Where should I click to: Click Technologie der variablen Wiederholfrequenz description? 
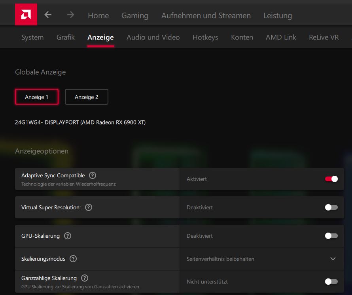tap(68, 184)
